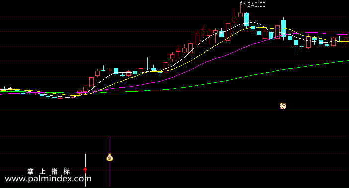Click the magenta vertical signal line in the indicator panel
Viewport: 349px width, 188px height.
[110, 162]
